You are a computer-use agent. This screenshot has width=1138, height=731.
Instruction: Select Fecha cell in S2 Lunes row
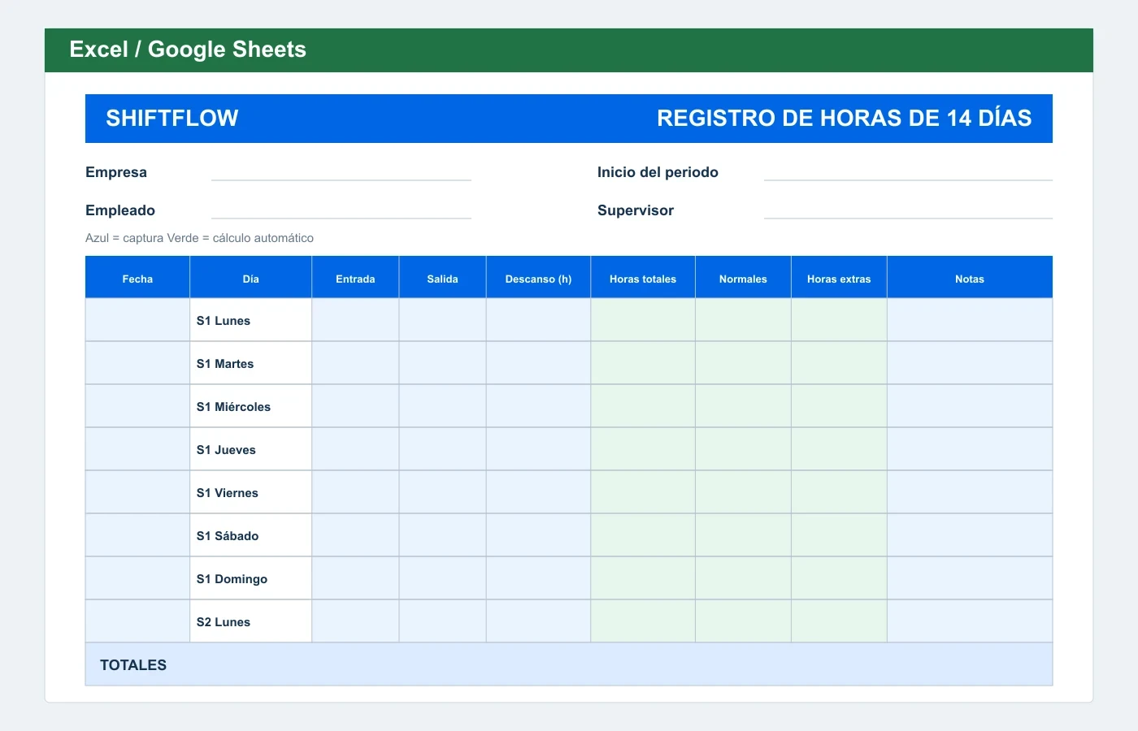(137, 621)
